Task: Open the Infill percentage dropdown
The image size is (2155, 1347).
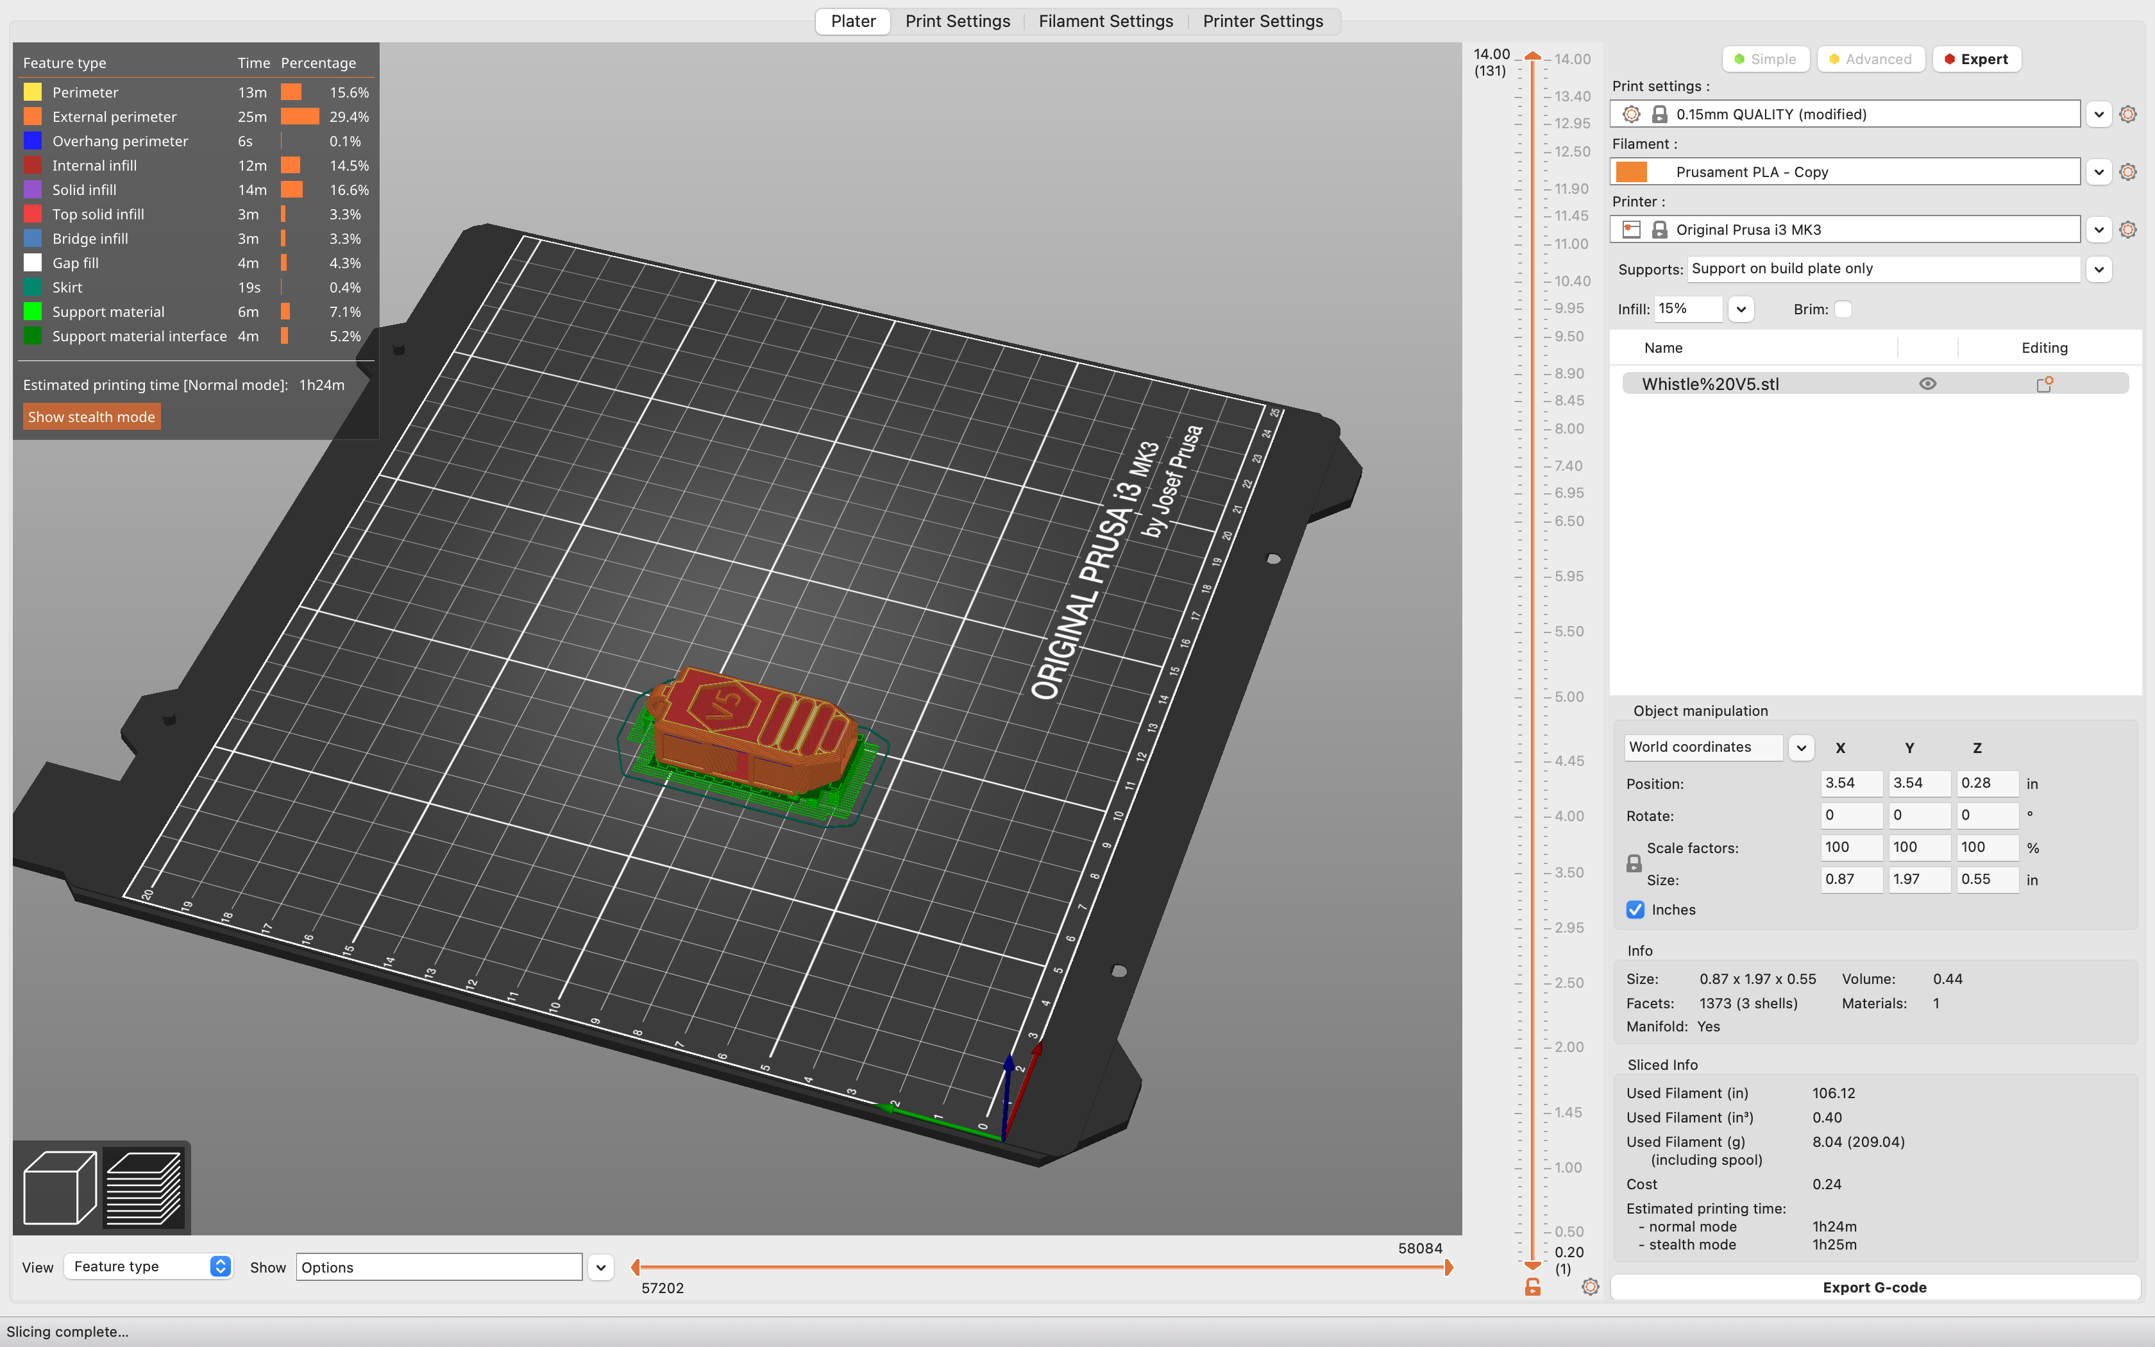Action: [x=1741, y=309]
